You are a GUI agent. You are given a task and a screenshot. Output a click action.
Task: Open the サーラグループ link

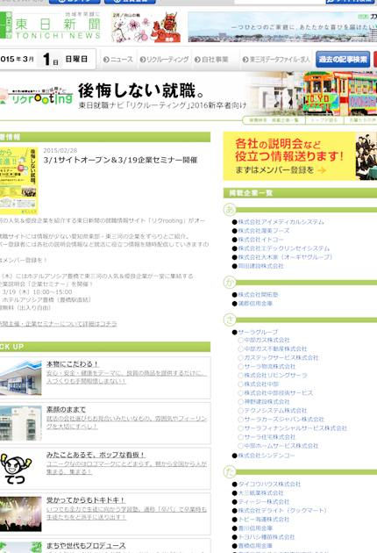pos(258,332)
